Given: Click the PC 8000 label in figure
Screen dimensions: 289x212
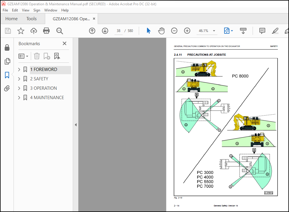Looking at the screenshot, I should 240,76.
